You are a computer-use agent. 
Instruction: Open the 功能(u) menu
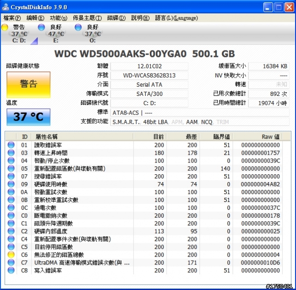tap(58, 18)
